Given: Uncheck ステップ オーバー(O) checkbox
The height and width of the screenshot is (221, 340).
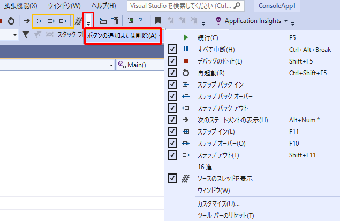Looking at the screenshot, I should point(172,143).
